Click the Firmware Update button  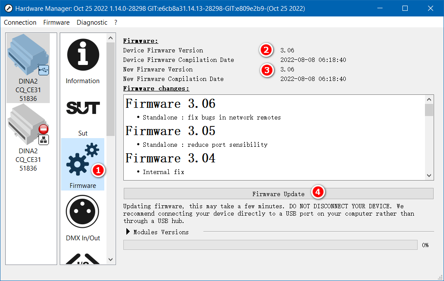tap(278, 194)
